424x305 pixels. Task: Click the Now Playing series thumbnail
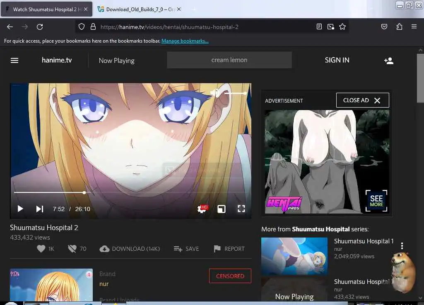point(294,289)
